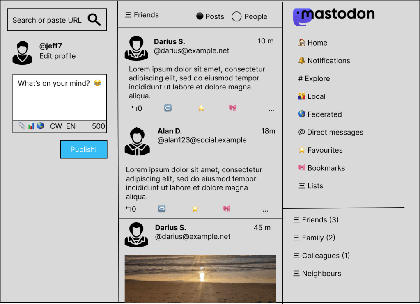Screen dimensions: 420x304
Task: Open the beach photo in Darius's post
Action: [200, 279]
